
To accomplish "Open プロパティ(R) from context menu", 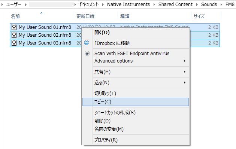I will [x=136, y=140].
